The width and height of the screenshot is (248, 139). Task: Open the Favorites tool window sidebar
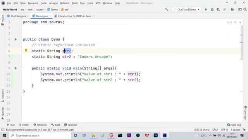click(x=3, y=113)
